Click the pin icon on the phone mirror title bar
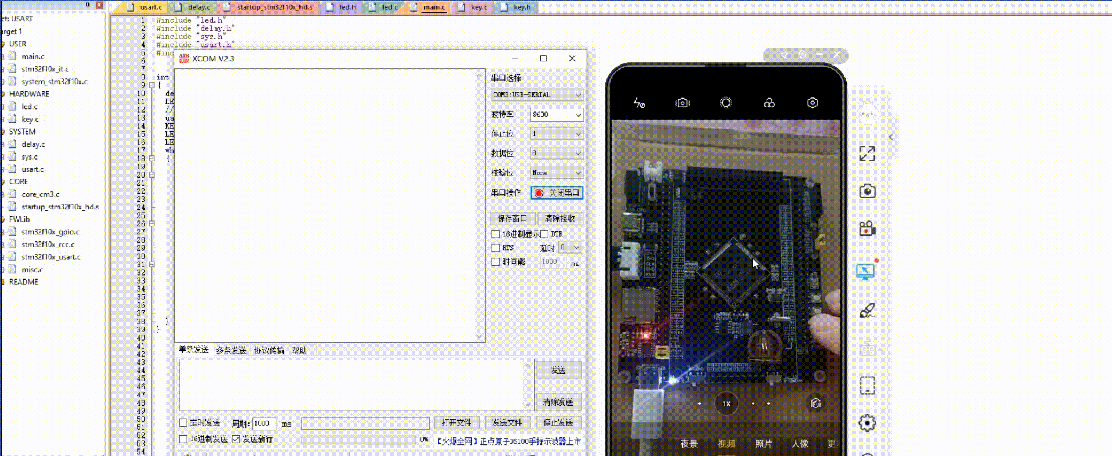The image size is (1112, 456). click(x=784, y=55)
